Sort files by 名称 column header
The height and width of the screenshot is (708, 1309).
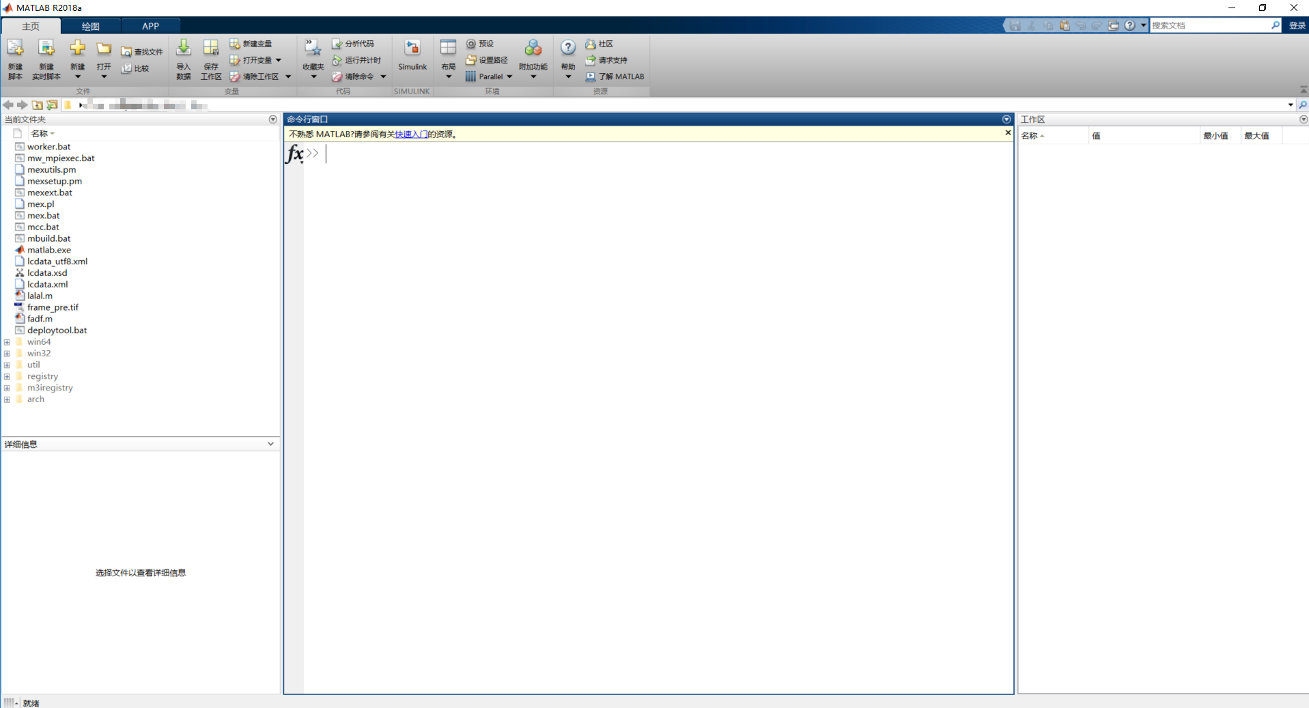pos(41,133)
